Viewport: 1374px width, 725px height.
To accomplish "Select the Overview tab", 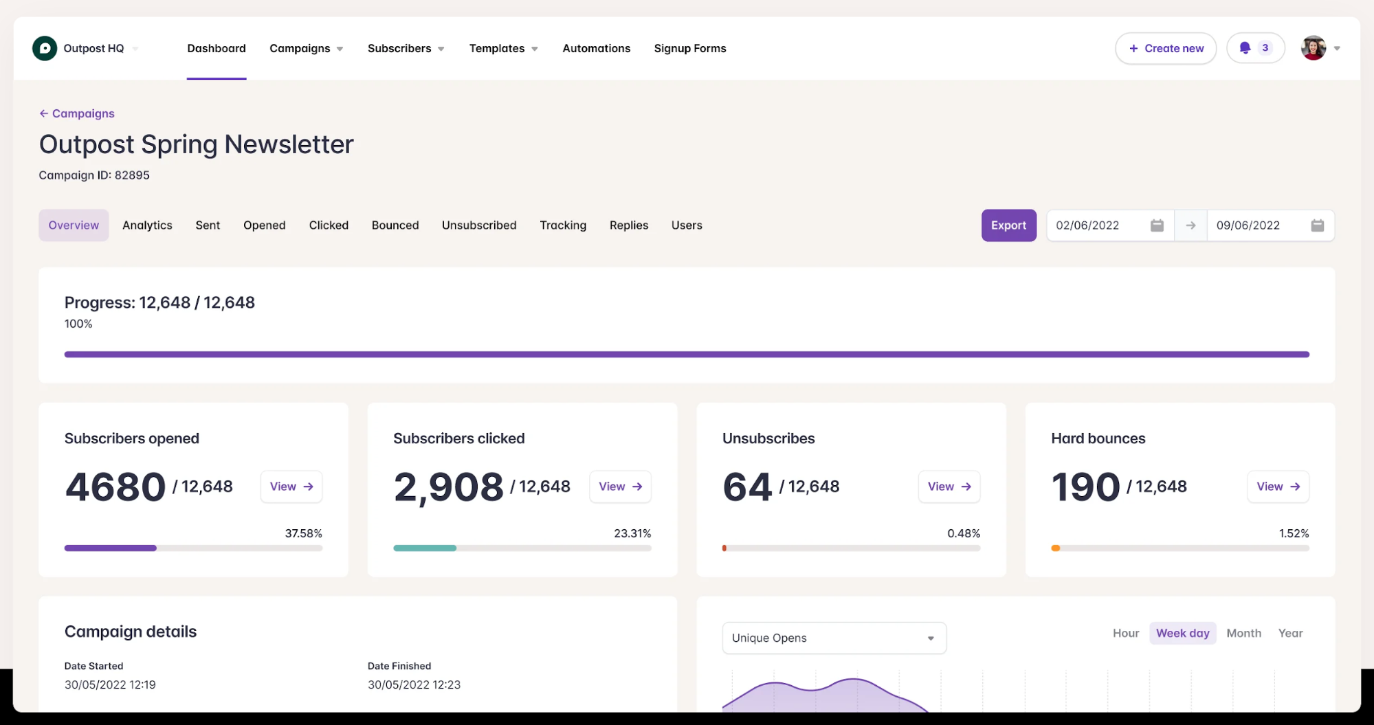I will tap(74, 225).
